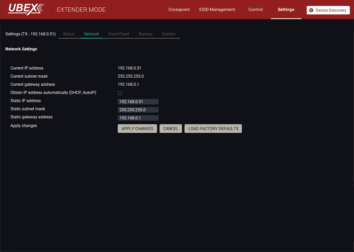Select the Network tab

pos(91,34)
